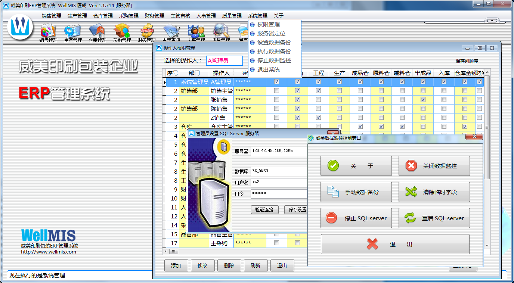
Task: Click bullet icon next to 权限管理
Action: point(252,25)
